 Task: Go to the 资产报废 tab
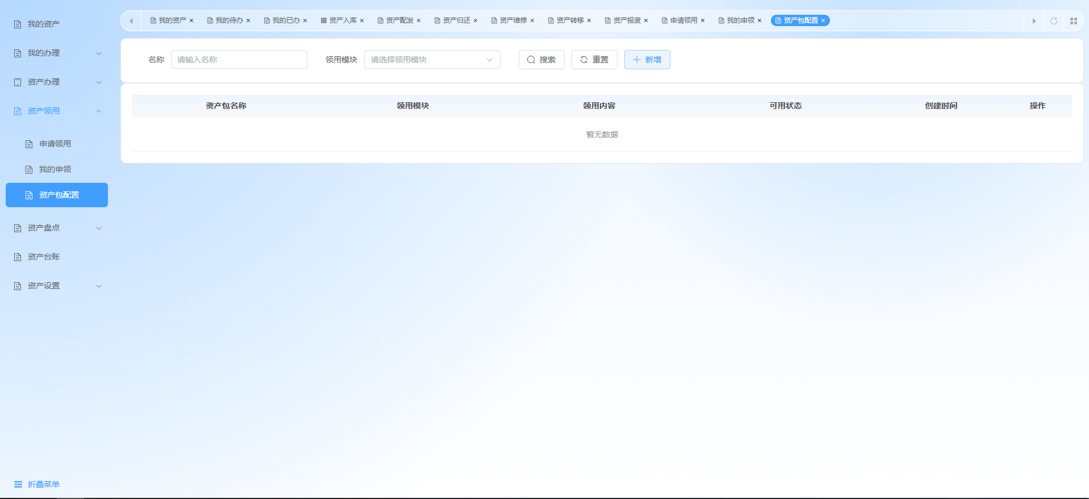[627, 20]
